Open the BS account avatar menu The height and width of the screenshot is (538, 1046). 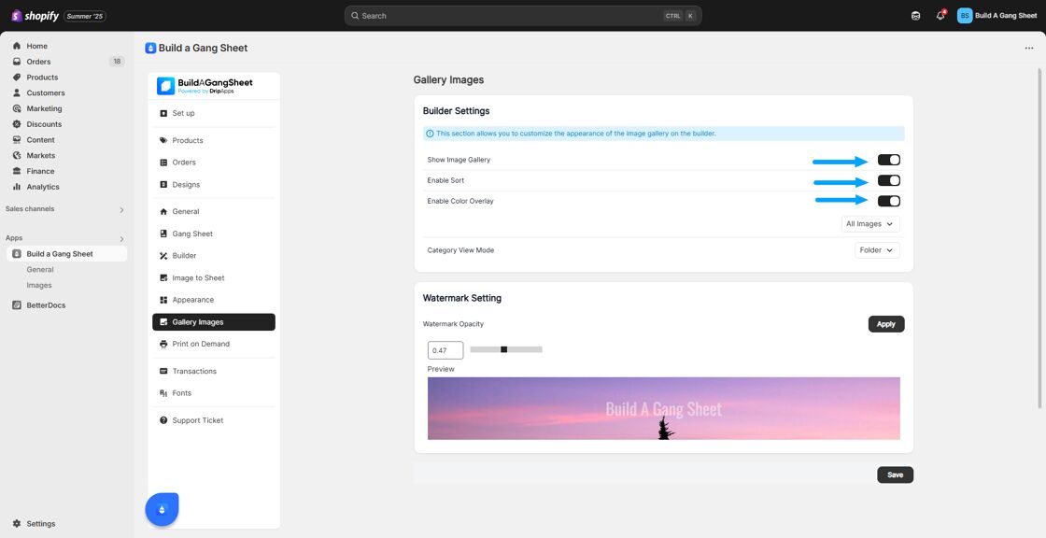[965, 15]
